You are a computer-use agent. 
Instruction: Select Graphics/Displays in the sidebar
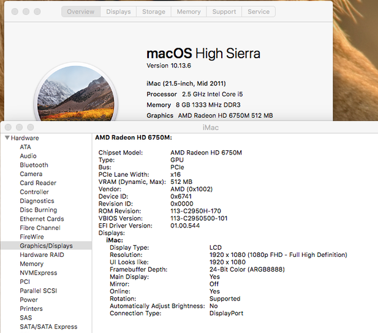click(x=47, y=246)
